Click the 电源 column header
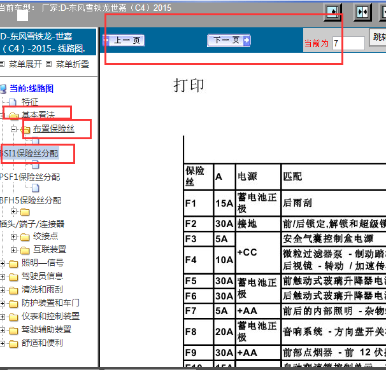 tap(258, 176)
